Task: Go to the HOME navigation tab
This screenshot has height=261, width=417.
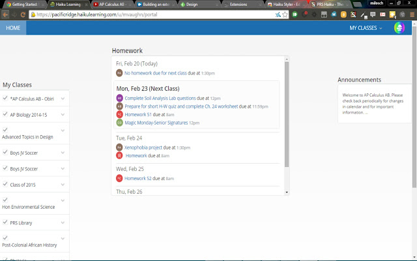Action: (13, 28)
